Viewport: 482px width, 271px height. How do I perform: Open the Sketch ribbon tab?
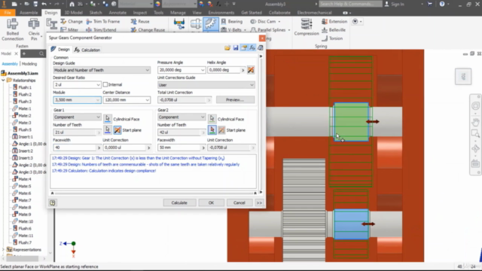[x=96, y=13]
